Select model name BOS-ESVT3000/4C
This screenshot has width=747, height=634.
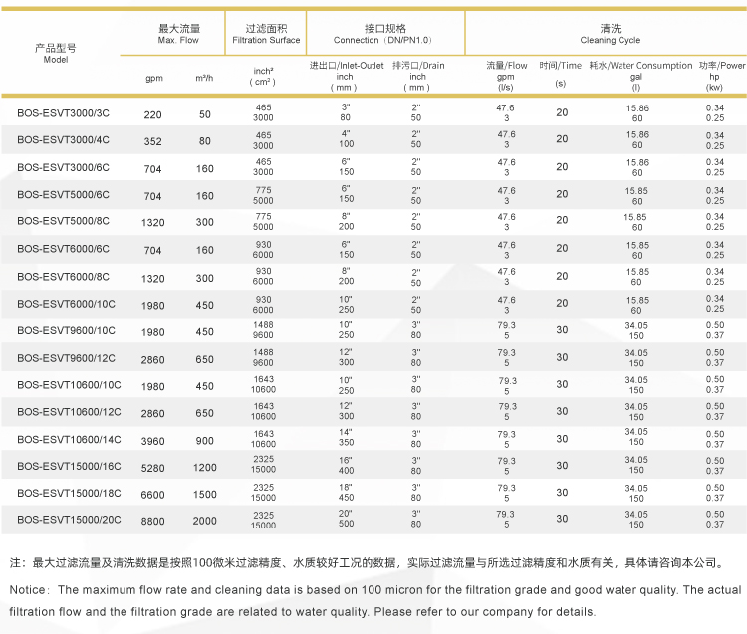click(x=63, y=140)
